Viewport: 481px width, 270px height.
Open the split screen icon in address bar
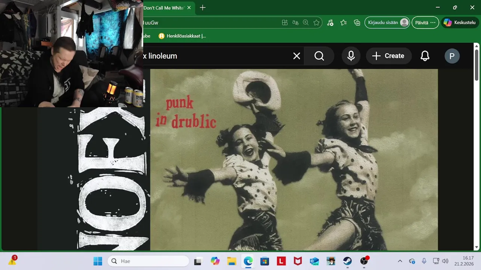point(285,22)
